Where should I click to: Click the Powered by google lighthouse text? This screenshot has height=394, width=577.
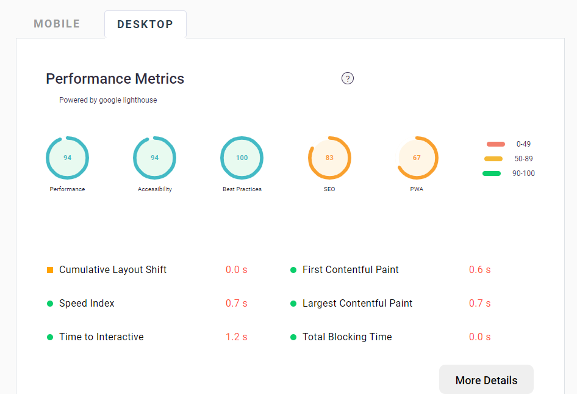(x=108, y=100)
